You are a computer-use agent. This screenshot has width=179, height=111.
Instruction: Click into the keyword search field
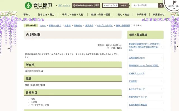tap(144, 5)
